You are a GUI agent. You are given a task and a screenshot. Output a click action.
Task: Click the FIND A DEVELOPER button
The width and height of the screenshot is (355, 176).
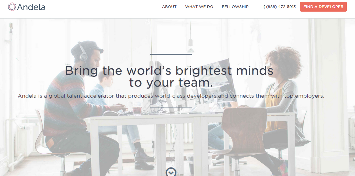tap(323, 7)
